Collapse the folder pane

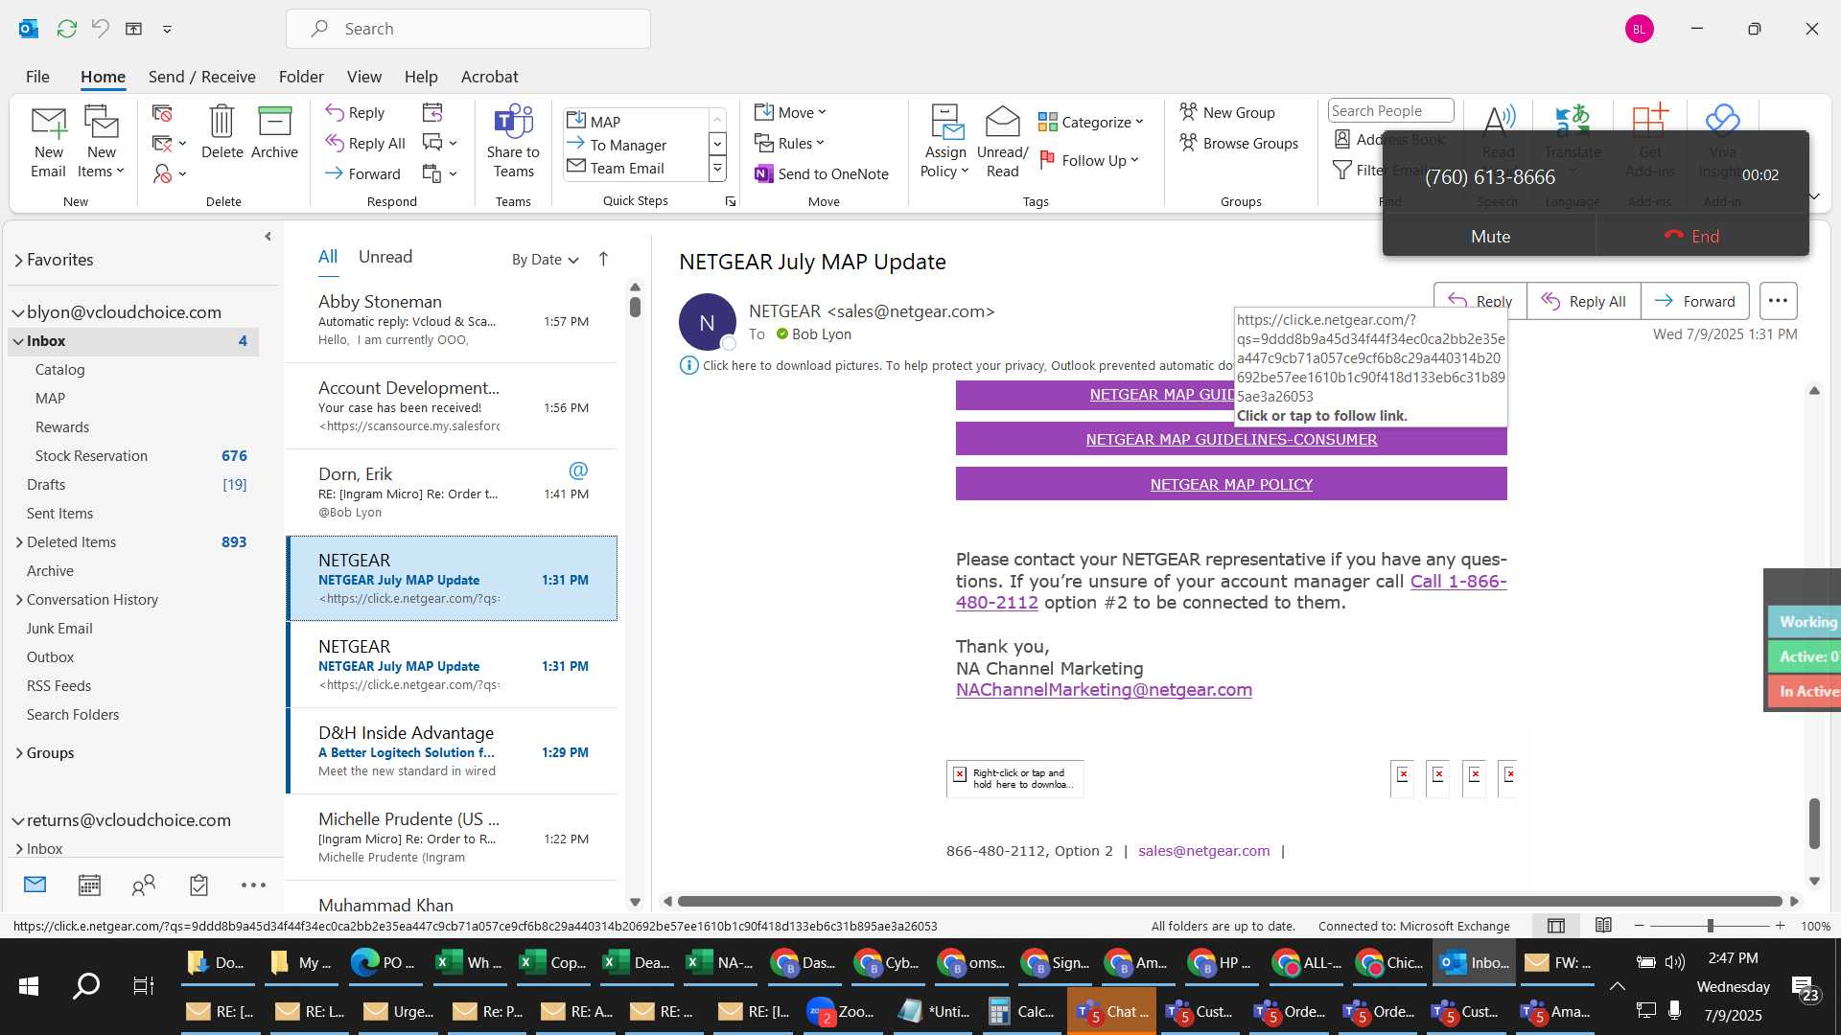268,237
